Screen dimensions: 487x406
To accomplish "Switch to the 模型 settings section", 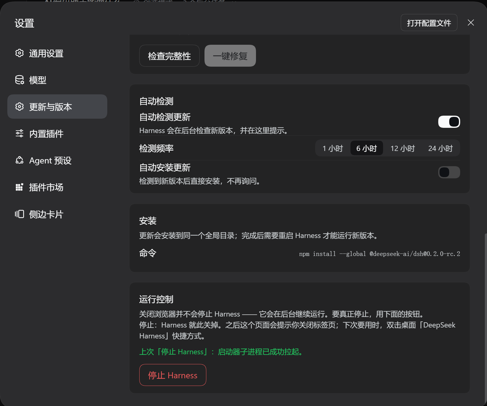I will click(x=57, y=80).
